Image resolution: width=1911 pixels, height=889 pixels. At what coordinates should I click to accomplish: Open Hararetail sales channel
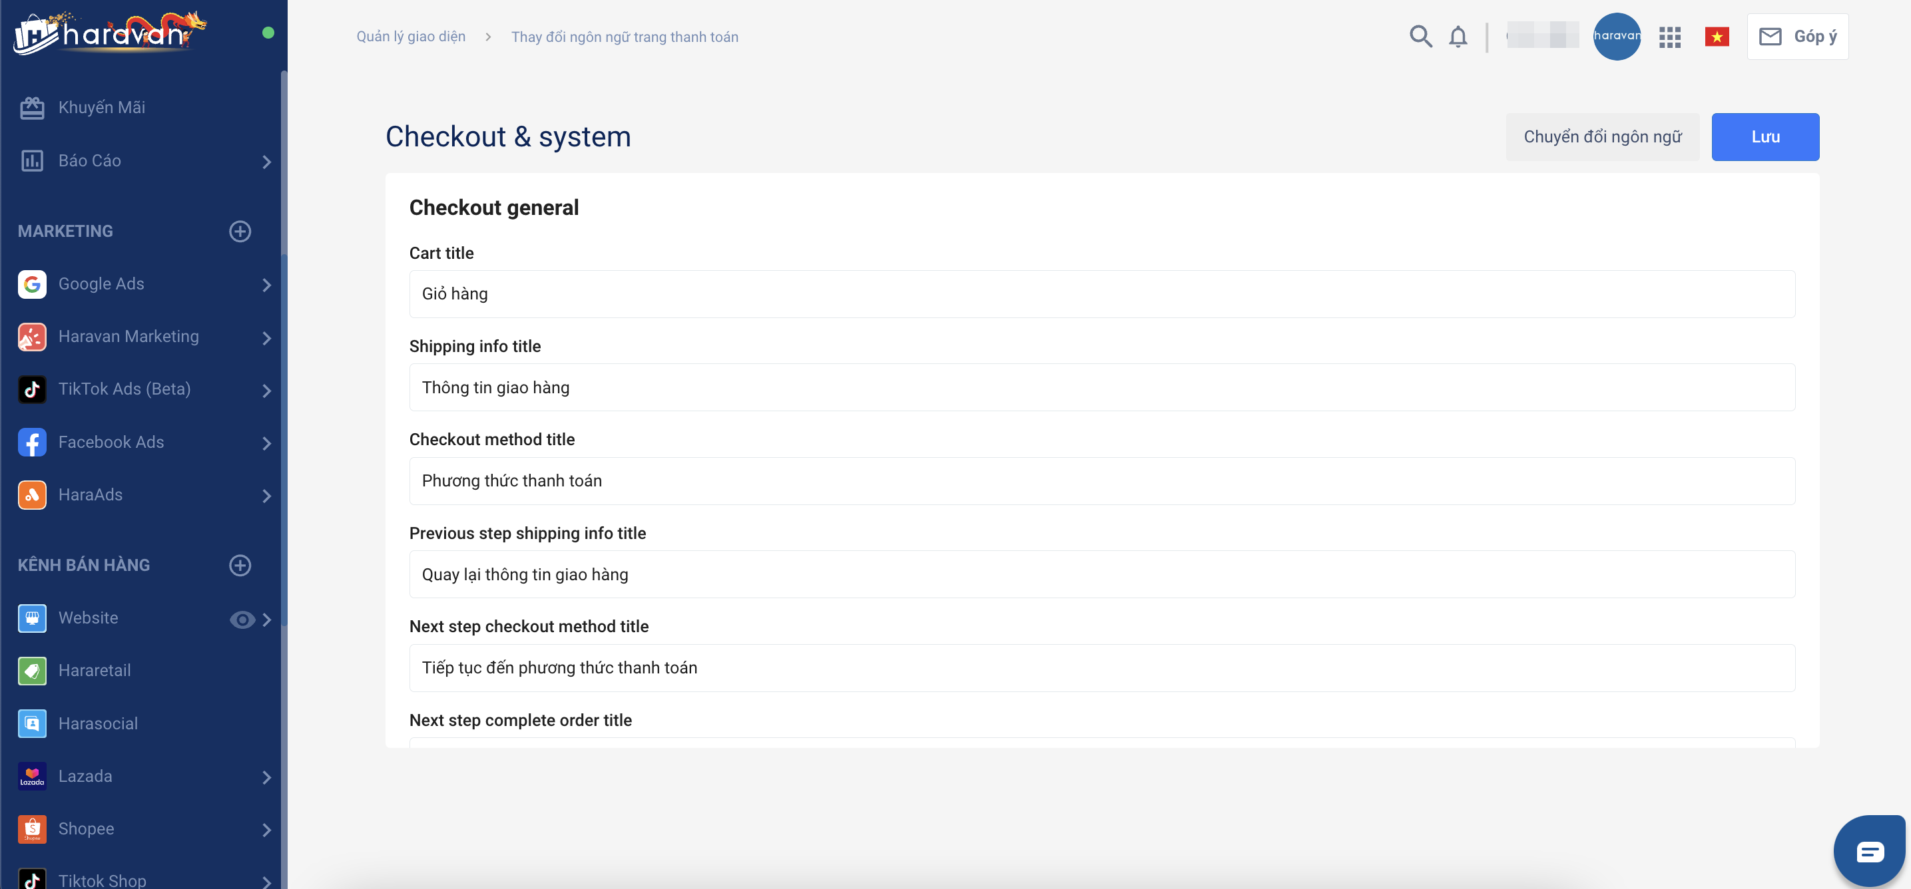(x=94, y=670)
